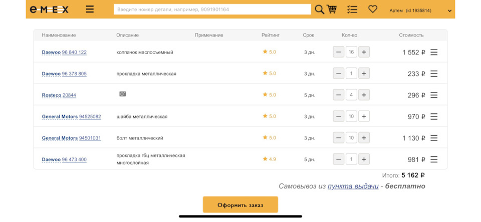This screenshot has width=481, height=222.
Task: Open part number link 94501031
Action: 90,138
